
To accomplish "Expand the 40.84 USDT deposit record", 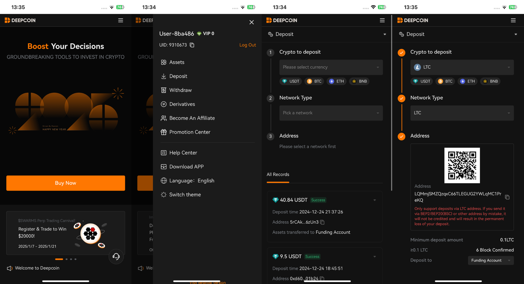I will click(x=375, y=200).
